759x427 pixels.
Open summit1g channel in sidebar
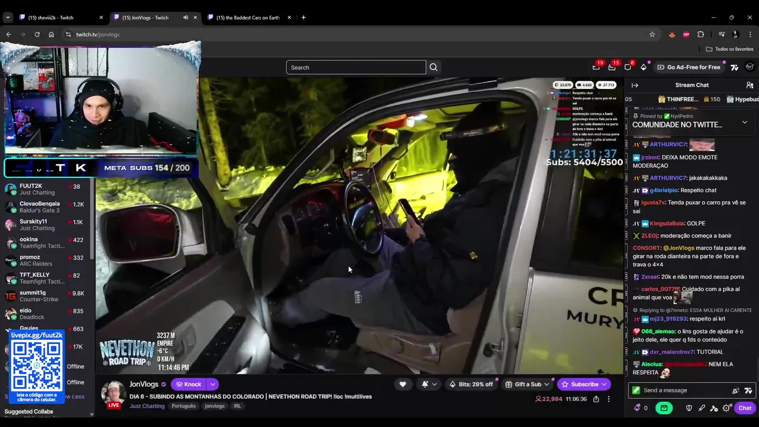46,296
